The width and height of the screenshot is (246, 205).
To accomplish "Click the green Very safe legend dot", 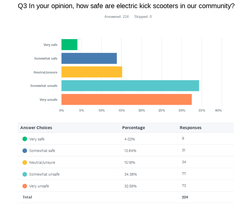I will 25,139.
